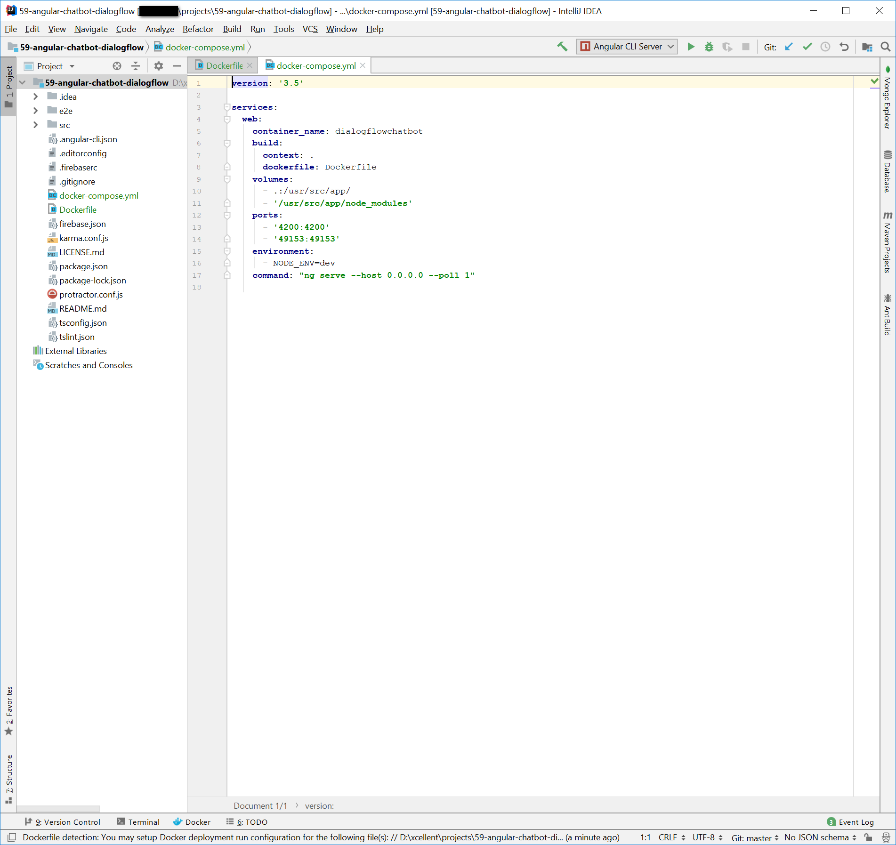Viewport: 896px width, 845px height.
Task: Click the Scroll from Source target icon
Action: pyautogui.click(x=117, y=66)
